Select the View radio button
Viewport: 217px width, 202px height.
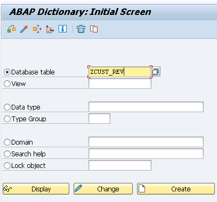[x=7, y=84]
